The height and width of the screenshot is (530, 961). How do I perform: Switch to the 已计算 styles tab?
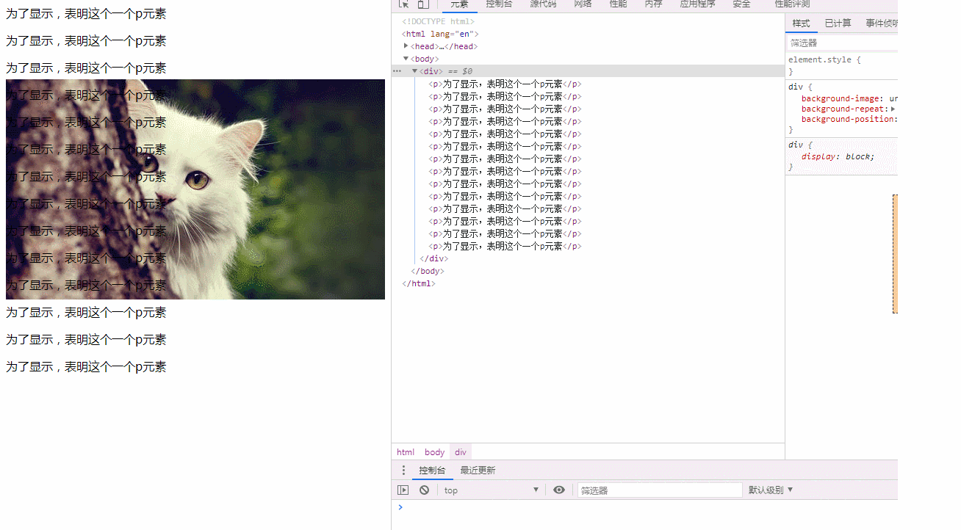coord(838,23)
